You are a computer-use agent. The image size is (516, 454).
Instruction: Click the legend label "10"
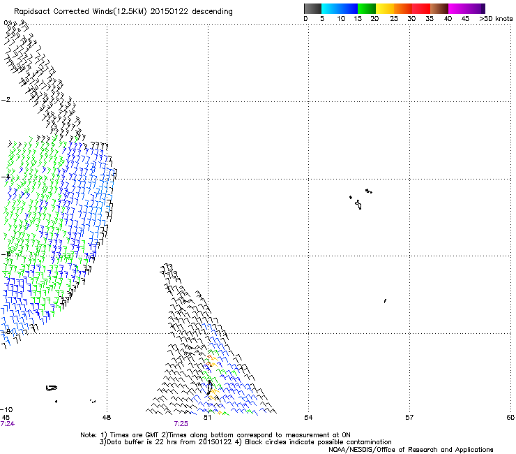(x=340, y=19)
